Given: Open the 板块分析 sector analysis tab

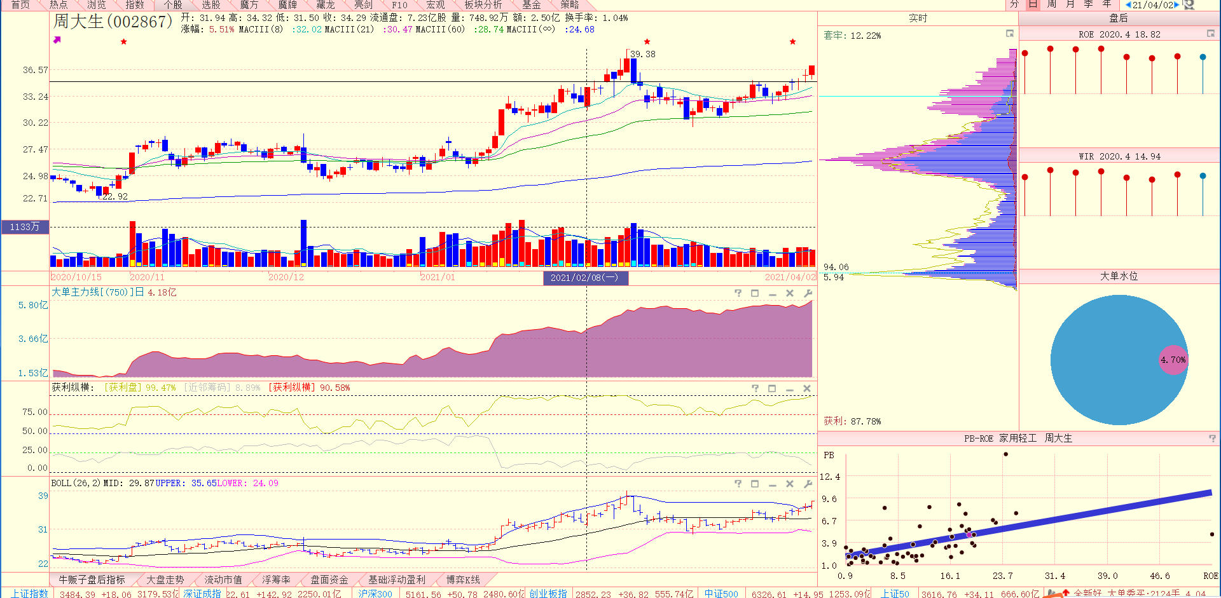Looking at the screenshot, I should [483, 4].
